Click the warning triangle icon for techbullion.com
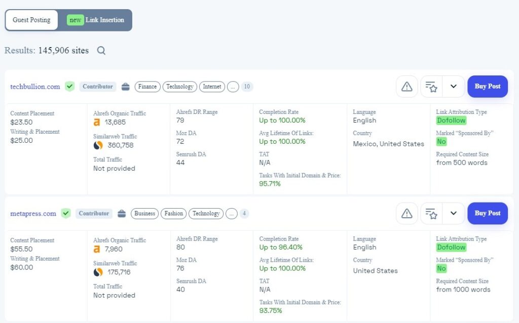 point(406,87)
